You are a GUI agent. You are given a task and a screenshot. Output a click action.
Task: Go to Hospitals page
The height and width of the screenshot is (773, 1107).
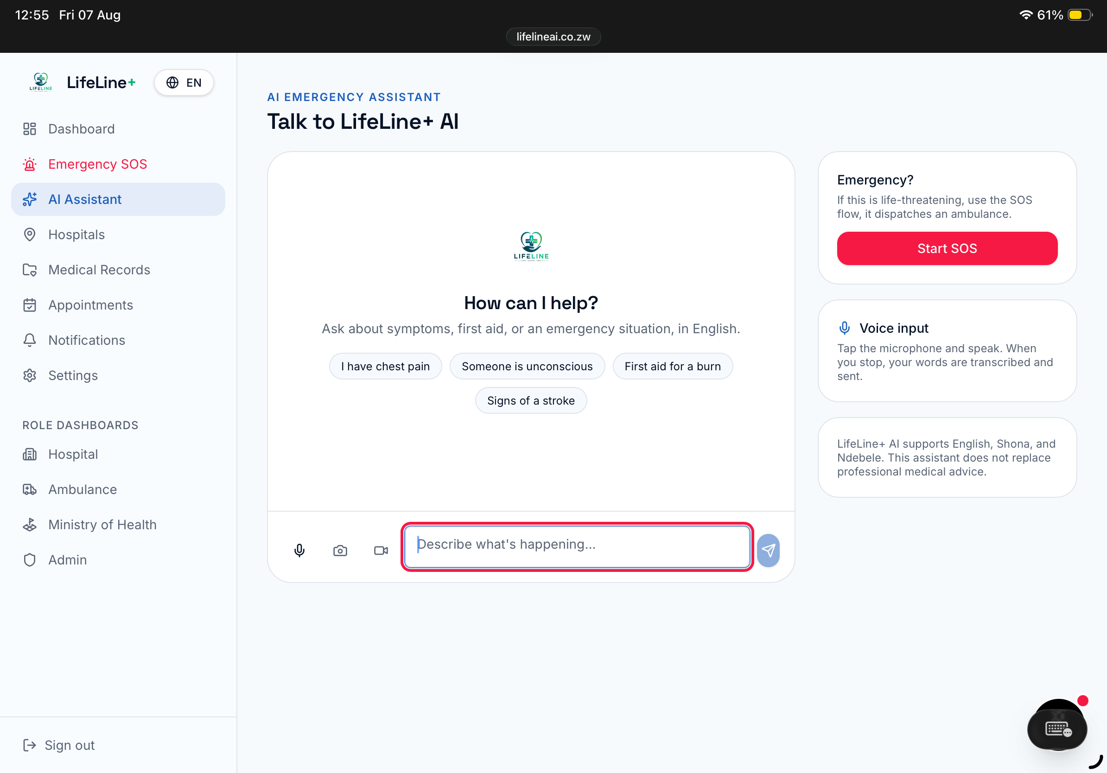click(x=118, y=234)
